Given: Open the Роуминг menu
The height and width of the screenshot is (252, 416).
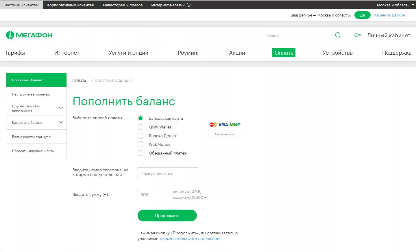Looking at the screenshot, I should click(188, 53).
